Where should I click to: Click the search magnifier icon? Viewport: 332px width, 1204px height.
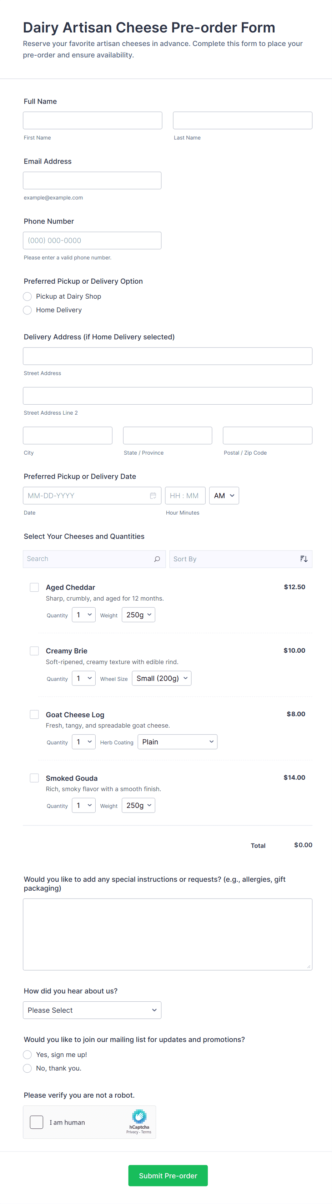pos(157,559)
